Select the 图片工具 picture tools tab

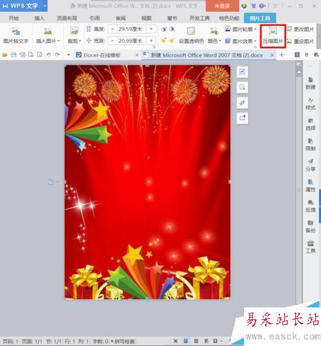point(260,18)
